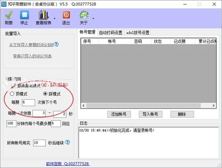This screenshot has height=168, width=222.
Task: Expand the dropdown arrow beside 关于
Action: coord(93,18)
